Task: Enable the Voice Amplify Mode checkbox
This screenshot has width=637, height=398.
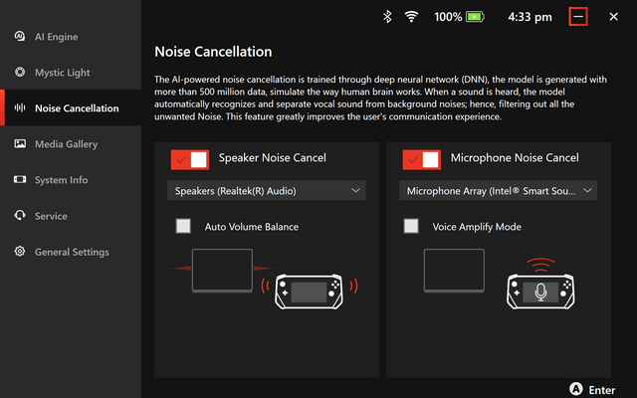Action: 411,226
